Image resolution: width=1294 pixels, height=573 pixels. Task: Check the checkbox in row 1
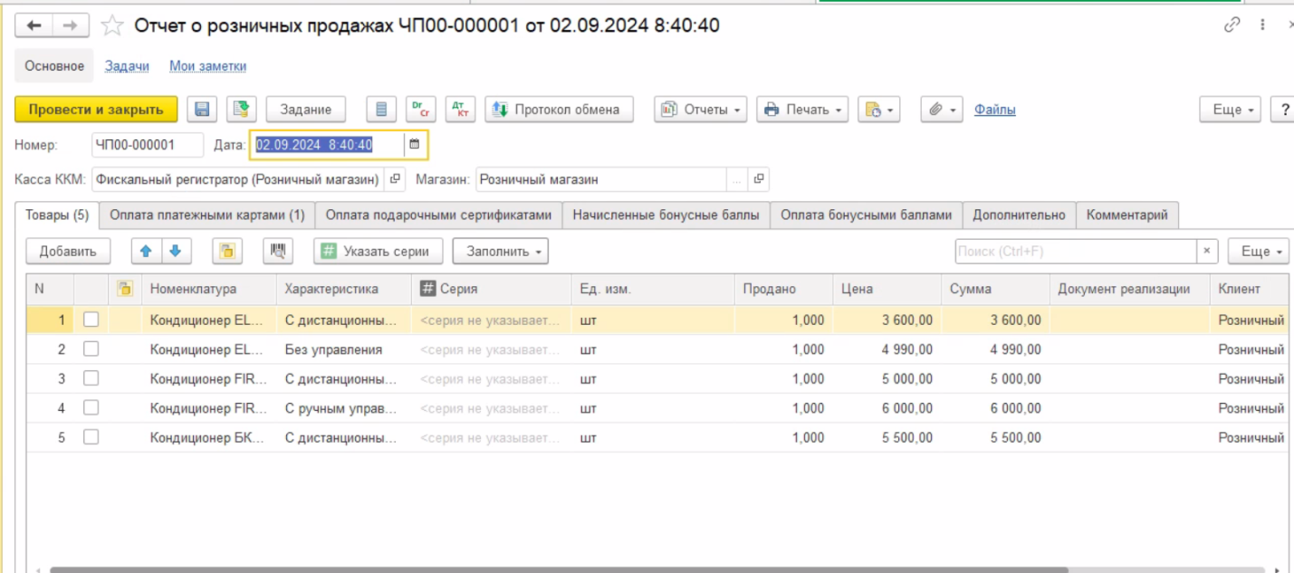(x=91, y=320)
